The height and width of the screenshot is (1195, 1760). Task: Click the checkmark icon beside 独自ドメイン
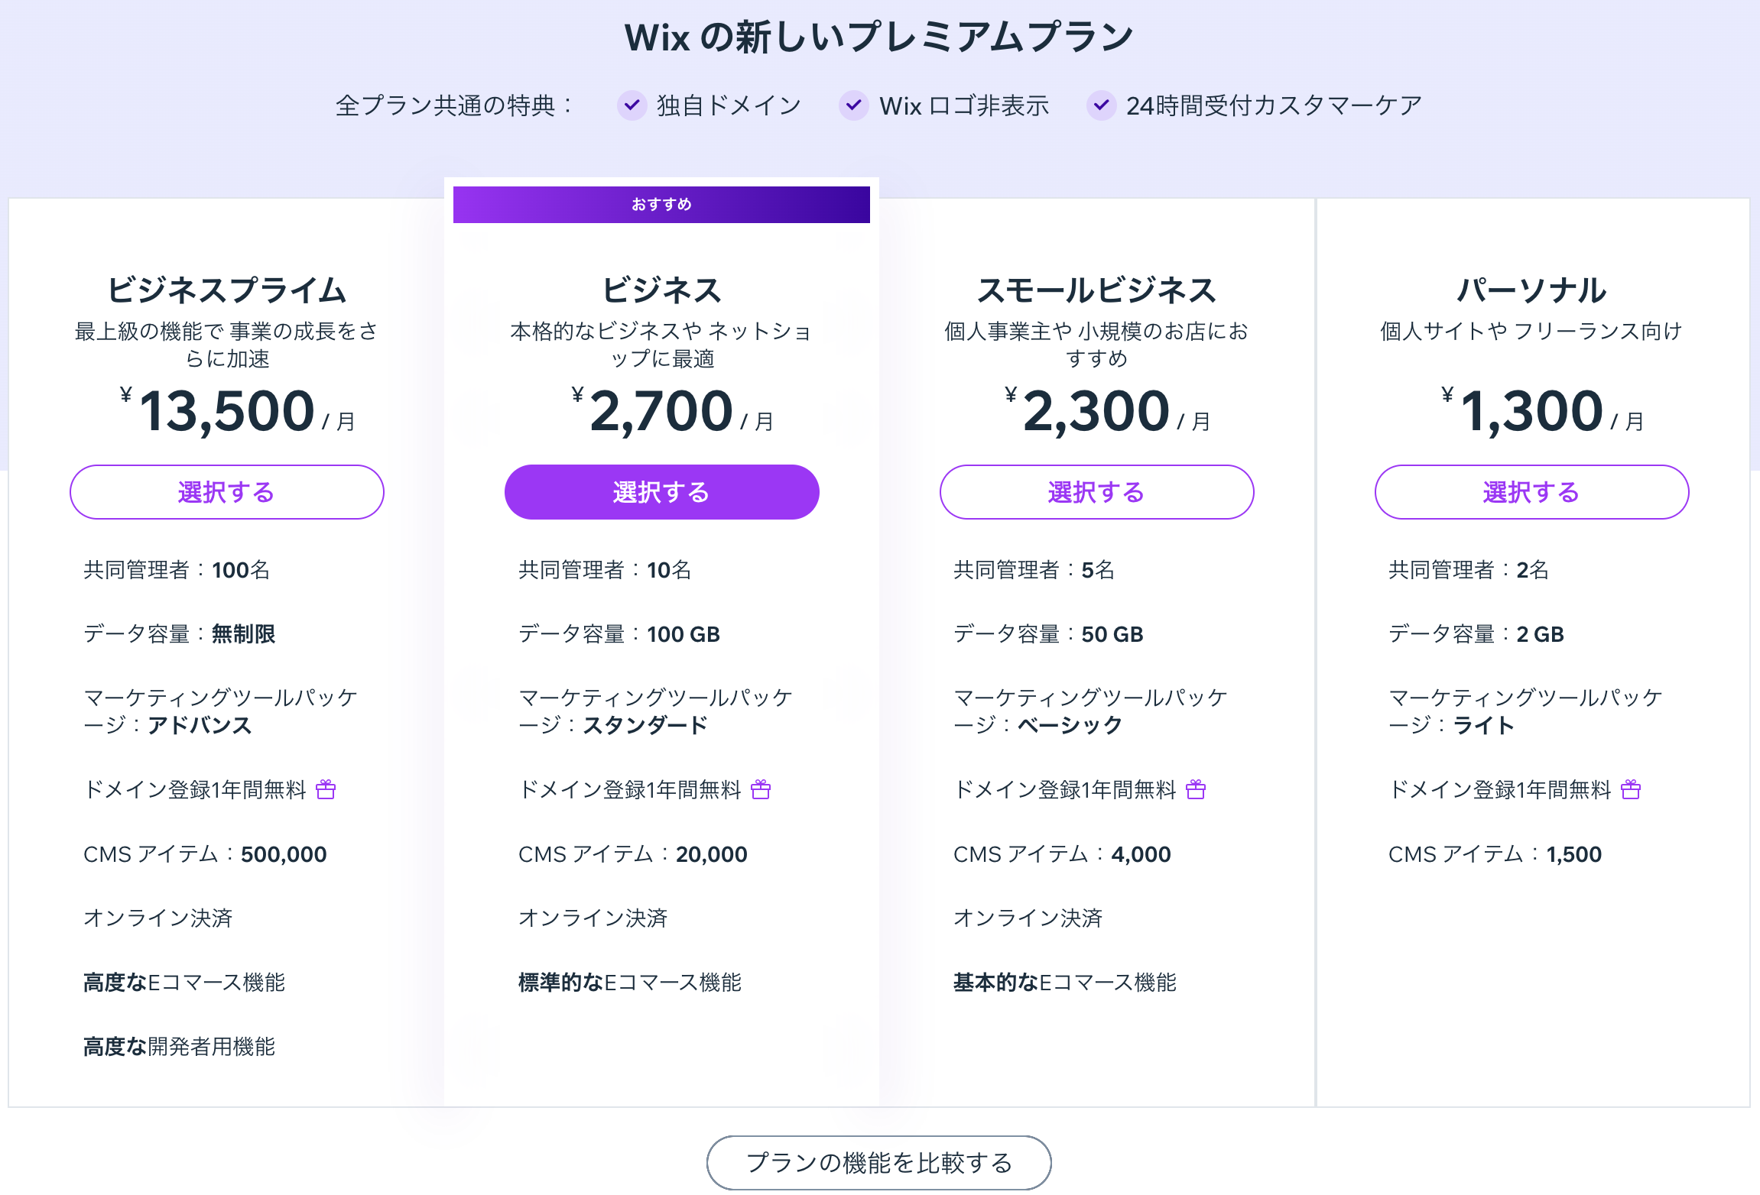click(x=632, y=105)
